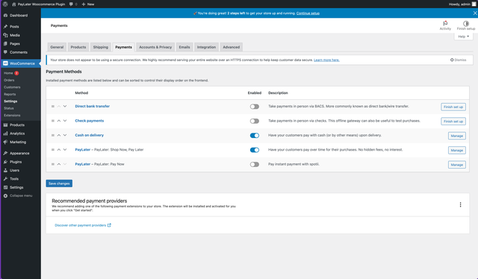Manage PayLater Pay Now settings
Viewport: 478px width, 279px height.
pyautogui.click(x=456, y=165)
